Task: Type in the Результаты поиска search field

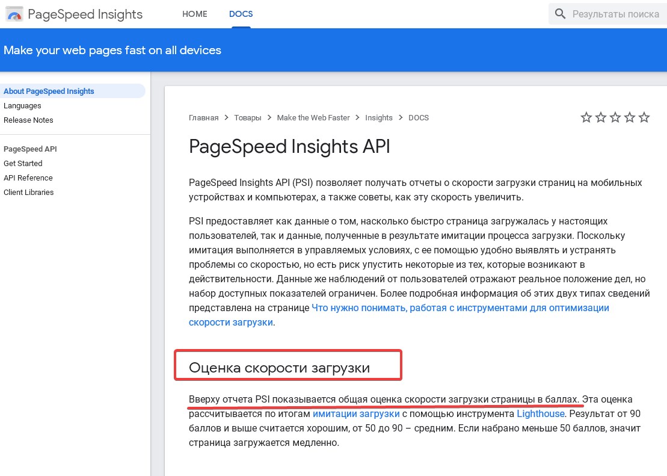Action: pyautogui.click(x=615, y=14)
